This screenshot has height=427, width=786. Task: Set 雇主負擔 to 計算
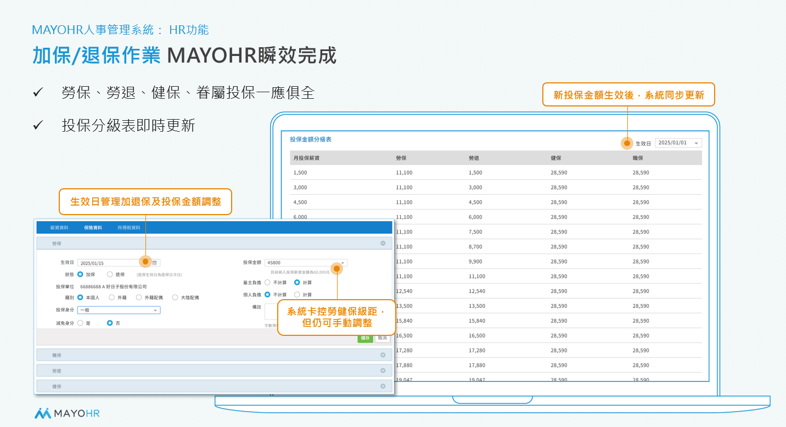(x=297, y=283)
